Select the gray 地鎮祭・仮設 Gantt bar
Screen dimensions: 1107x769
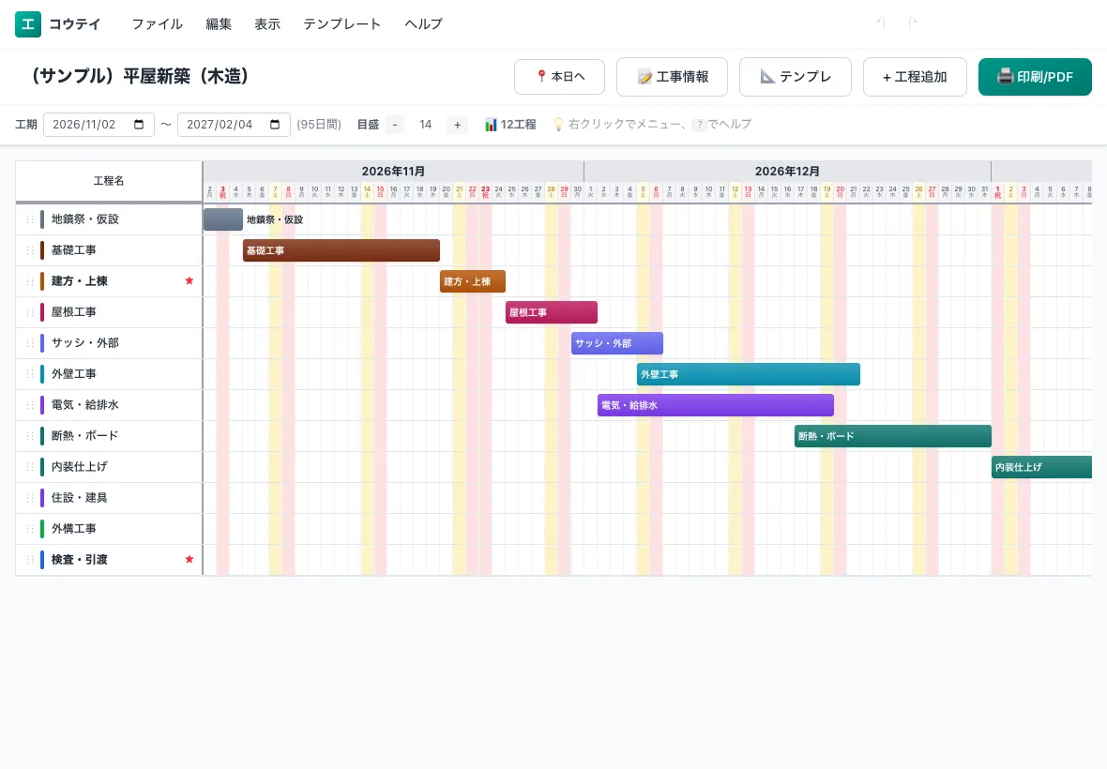coord(223,219)
